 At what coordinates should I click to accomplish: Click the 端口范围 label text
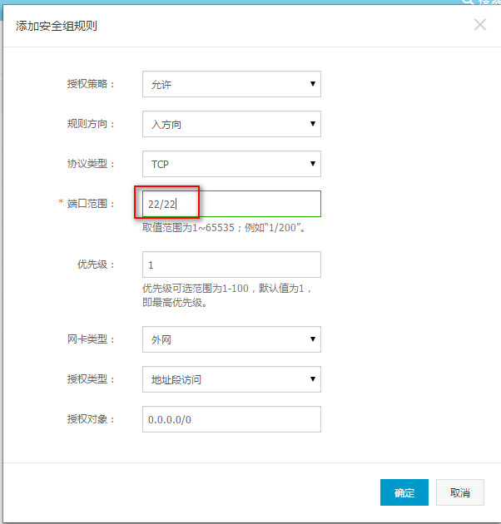[91, 204]
